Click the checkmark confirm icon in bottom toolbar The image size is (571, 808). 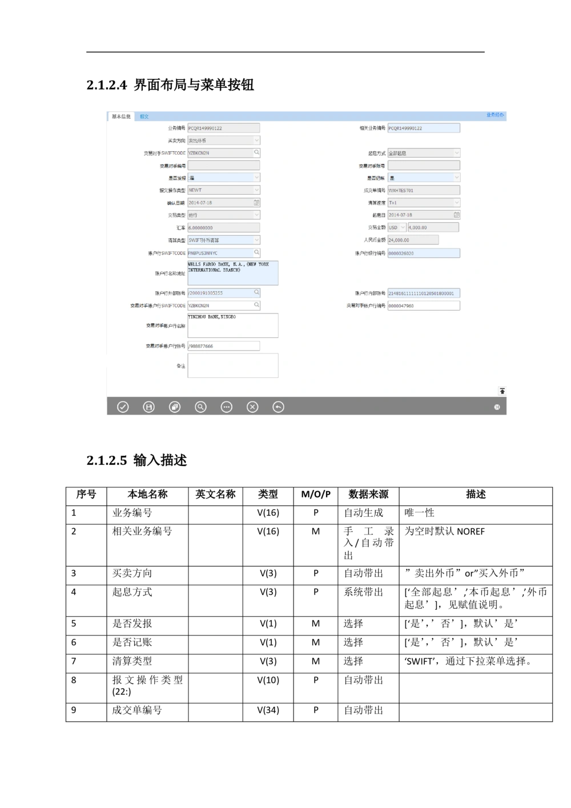point(123,407)
